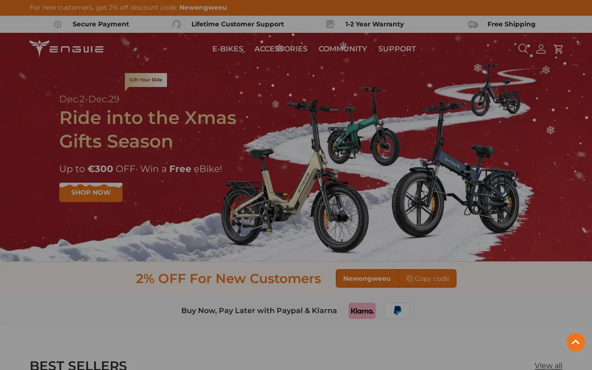Open the SUPPORT menu

pyautogui.click(x=397, y=49)
